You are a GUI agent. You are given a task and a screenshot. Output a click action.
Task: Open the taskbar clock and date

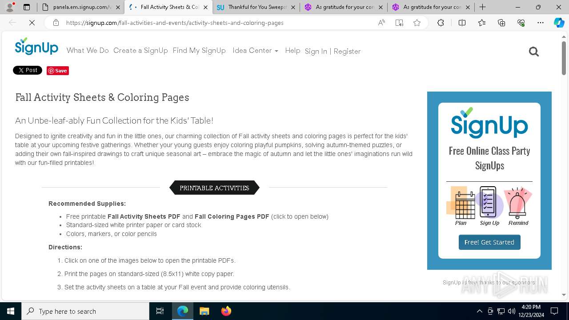point(531,311)
